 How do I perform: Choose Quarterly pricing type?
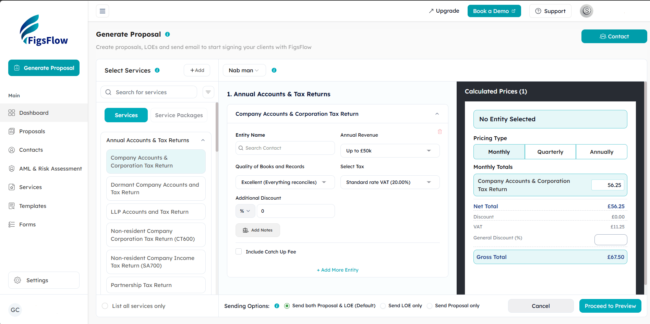pyautogui.click(x=550, y=152)
